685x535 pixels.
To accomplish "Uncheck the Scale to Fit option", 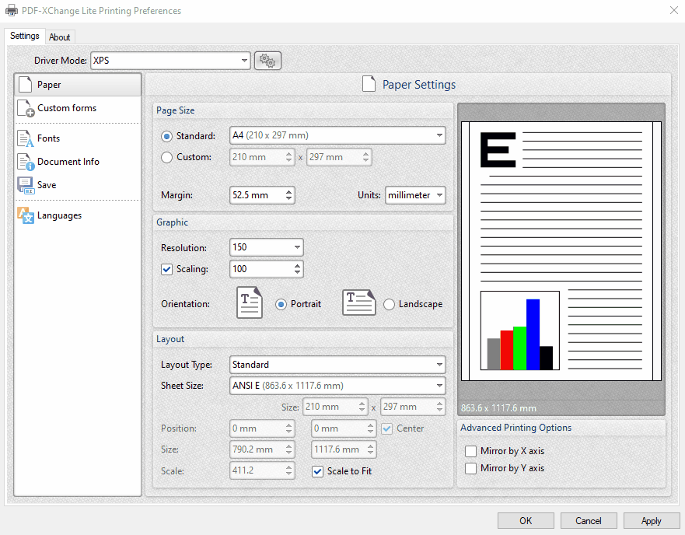I will tap(318, 471).
